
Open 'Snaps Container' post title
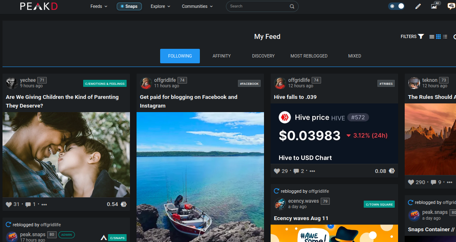(431, 230)
